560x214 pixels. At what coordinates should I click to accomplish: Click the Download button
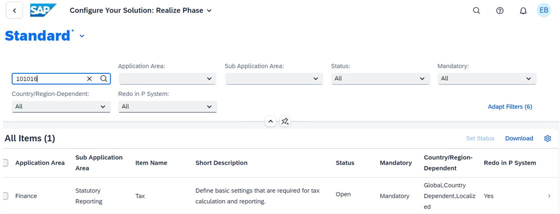point(519,139)
